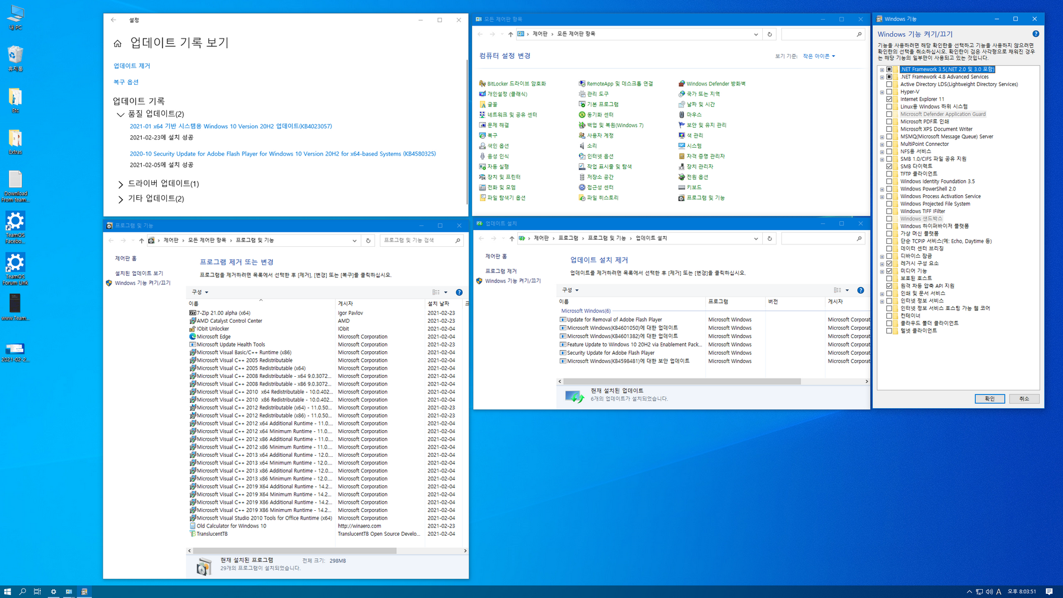Click help icon in Windows 기능 dialog
Viewport: 1063px width, 598px height.
(x=1035, y=34)
